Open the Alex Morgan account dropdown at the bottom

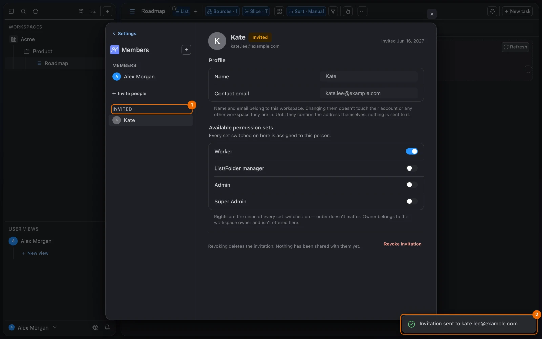point(33,327)
